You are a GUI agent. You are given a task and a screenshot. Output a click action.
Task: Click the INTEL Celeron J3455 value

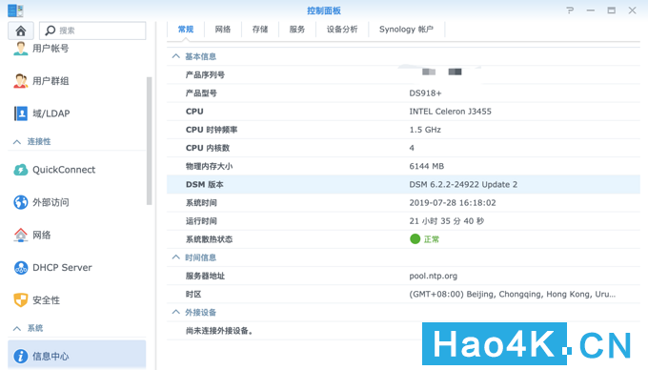point(450,112)
